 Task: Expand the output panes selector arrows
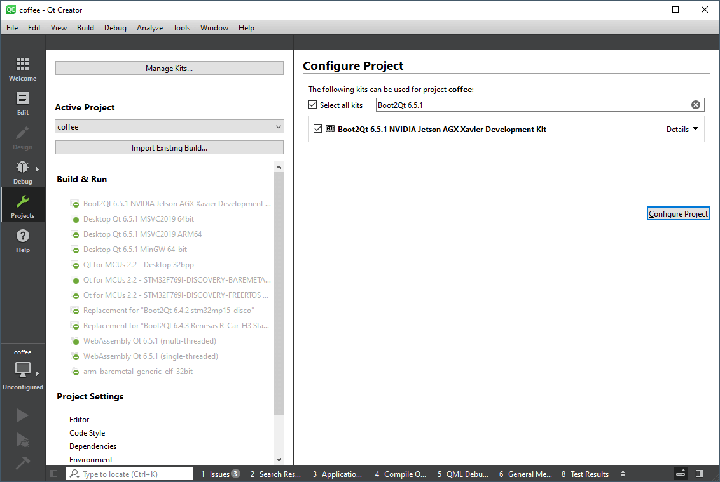coord(623,474)
